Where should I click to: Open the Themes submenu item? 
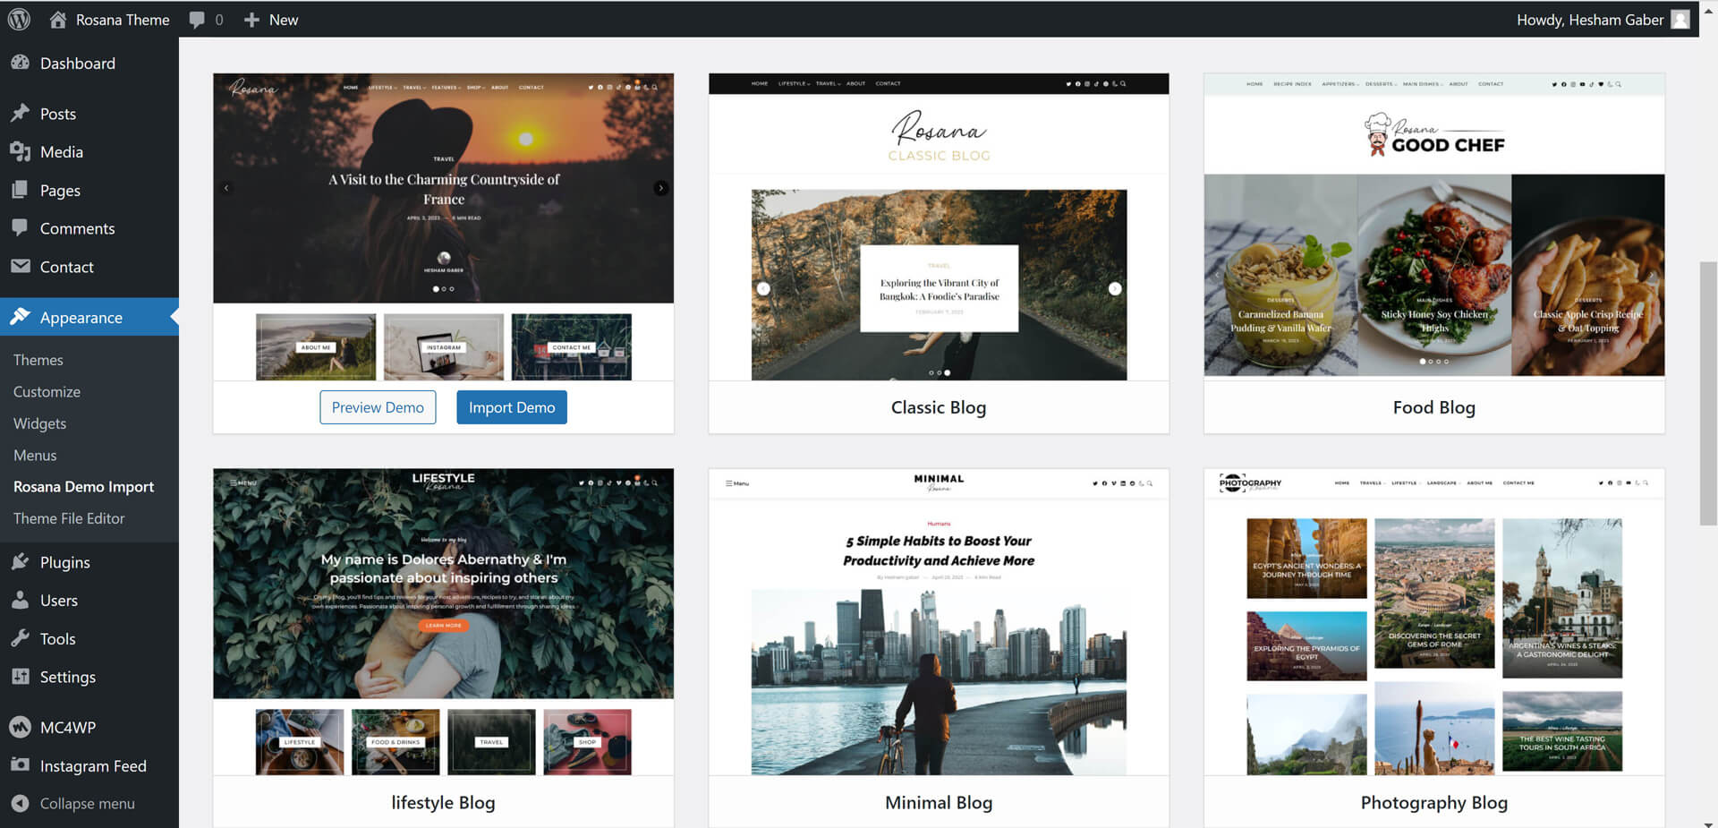click(38, 360)
